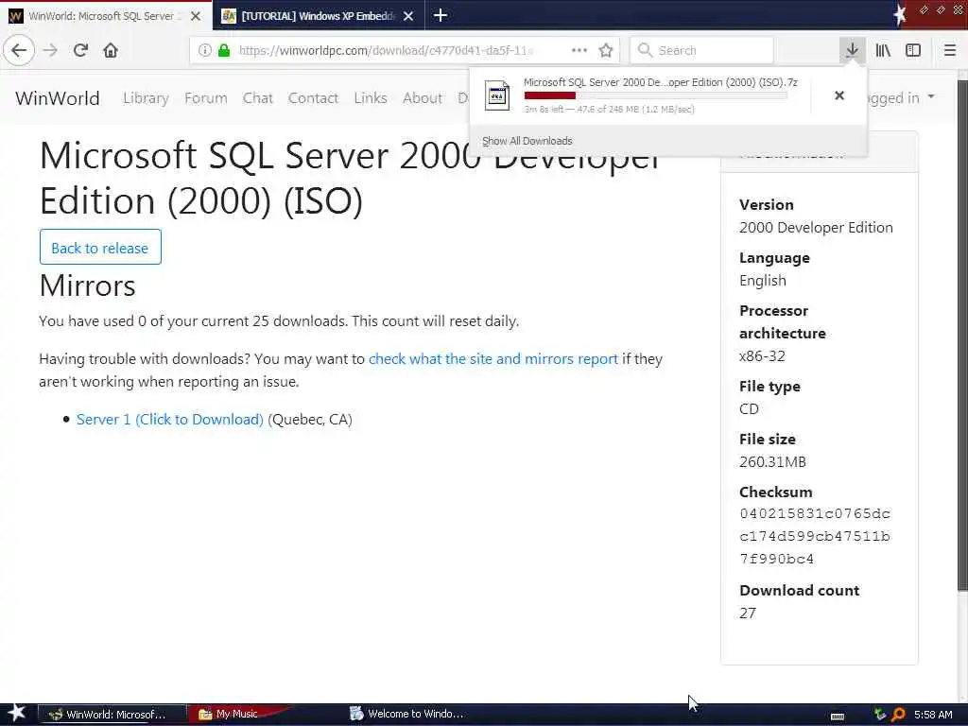The image size is (968, 726).
Task: Close the TUTORIAL Windows XP Embedded tab
Action: [x=408, y=16]
